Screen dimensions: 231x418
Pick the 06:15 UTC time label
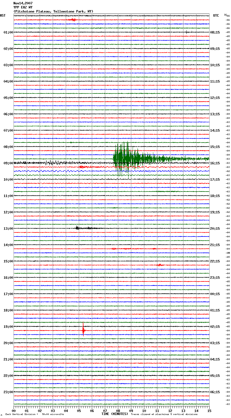click(x=215, y=392)
